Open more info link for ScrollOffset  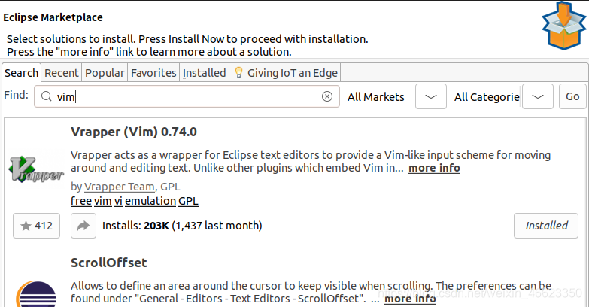coord(410,299)
